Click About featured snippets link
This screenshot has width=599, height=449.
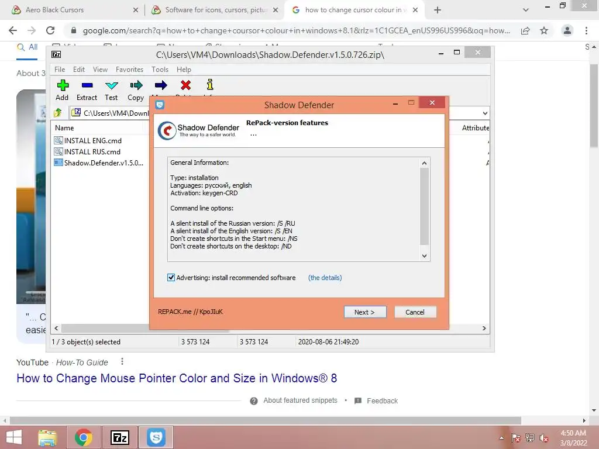pos(300,400)
